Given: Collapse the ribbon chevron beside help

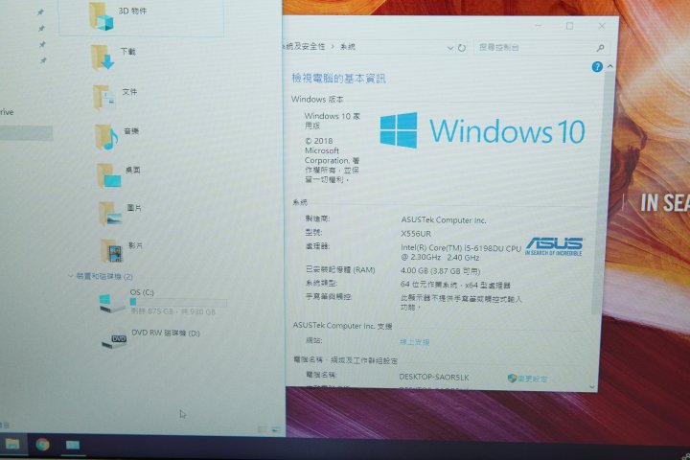Looking at the screenshot, I should click(x=609, y=66).
